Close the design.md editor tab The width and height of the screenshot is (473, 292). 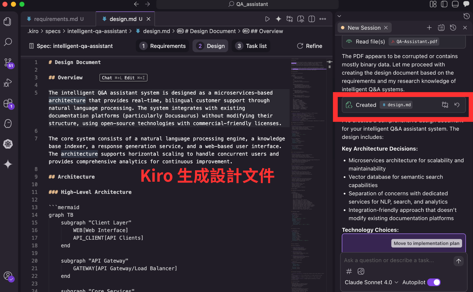pos(148,19)
